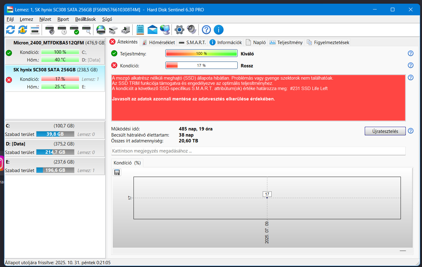Click the Micron 40 °C temperature bar
The width and height of the screenshot is (422, 267).
(60, 60)
